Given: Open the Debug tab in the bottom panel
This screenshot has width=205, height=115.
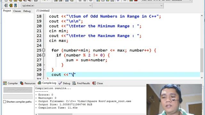Looking at the screenshot, I should 64,83.
